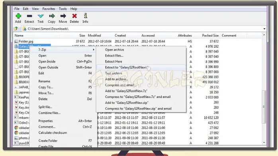Sort by the Comment column header

(x=229, y=35)
